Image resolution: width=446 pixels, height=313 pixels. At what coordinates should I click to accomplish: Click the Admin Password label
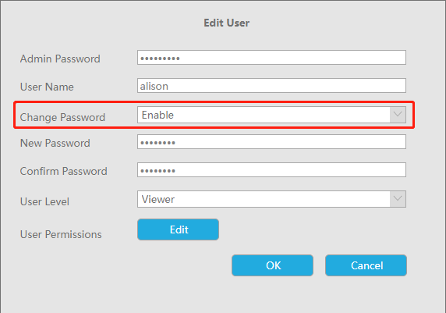(60, 59)
